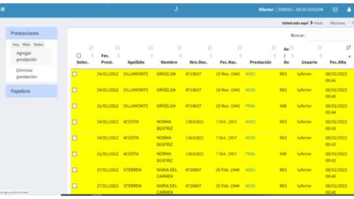Switch to the Todas filter tab
Viewport: 354px width, 199px height.
click(38, 45)
